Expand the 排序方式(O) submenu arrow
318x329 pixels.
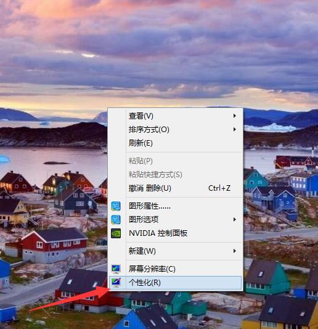pos(235,129)
